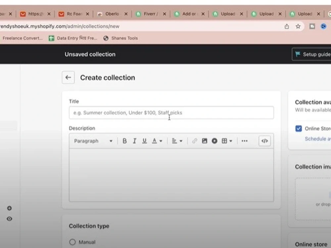Close the Add or tab

click(x=203, y=14)
